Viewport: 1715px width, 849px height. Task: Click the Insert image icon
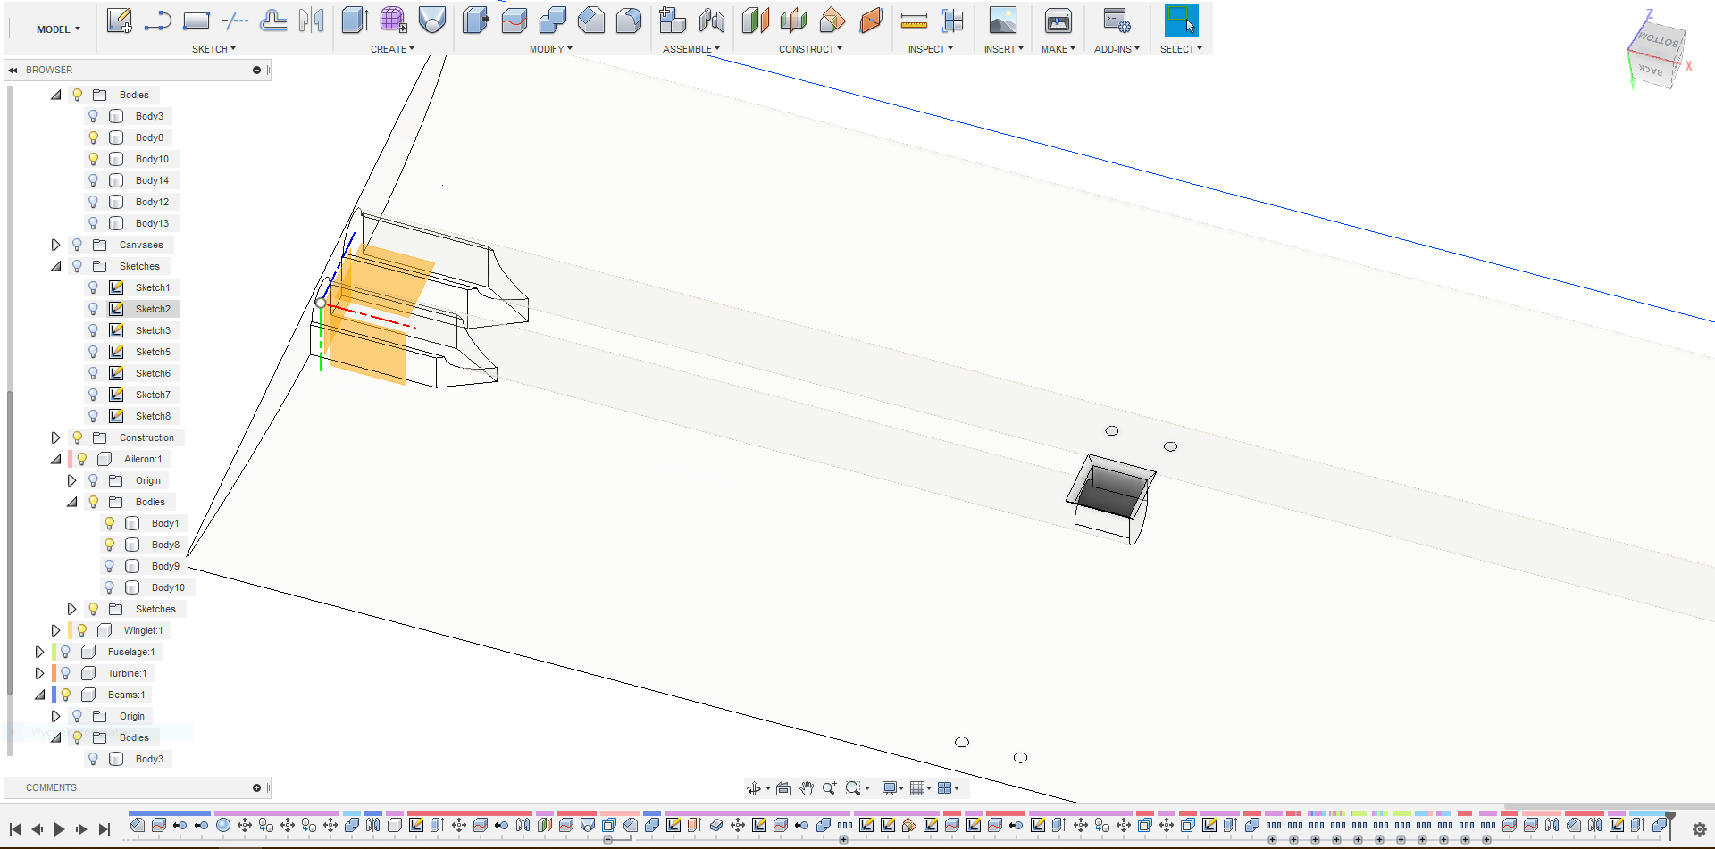[1003, 21]
